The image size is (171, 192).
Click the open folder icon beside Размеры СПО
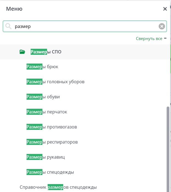tap(22, 52)
